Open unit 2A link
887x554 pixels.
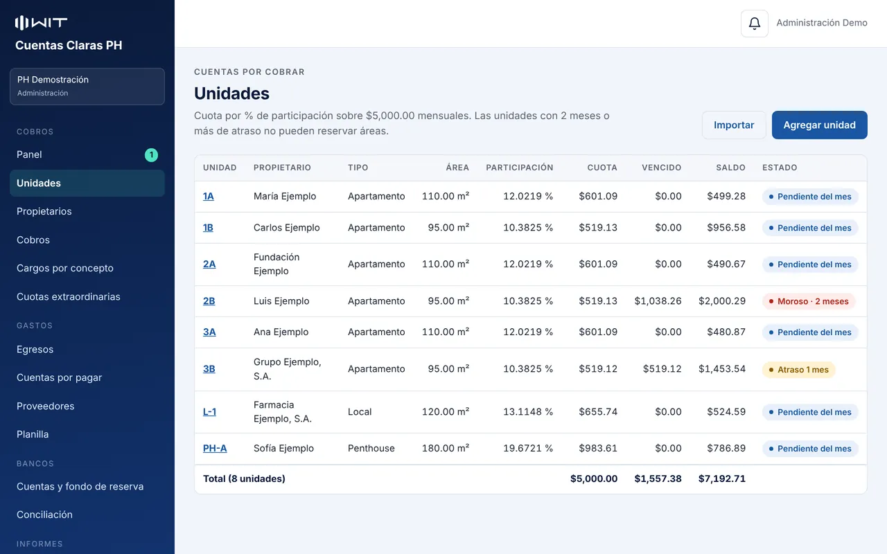(209, 265)
